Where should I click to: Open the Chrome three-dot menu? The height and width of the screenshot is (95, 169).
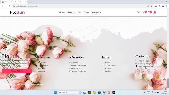tap(167, 6)
